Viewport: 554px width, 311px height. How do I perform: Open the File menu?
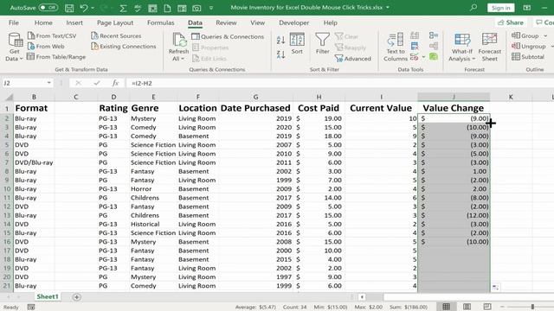click(14, 22)
